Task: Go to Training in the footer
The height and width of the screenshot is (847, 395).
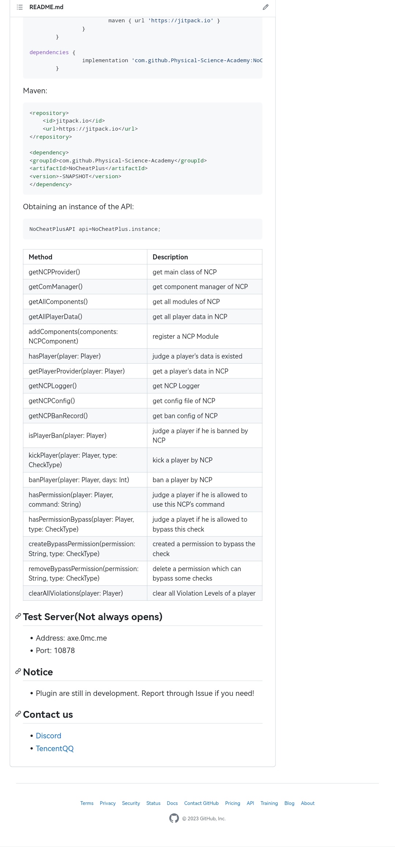Action: click(269, 803)
